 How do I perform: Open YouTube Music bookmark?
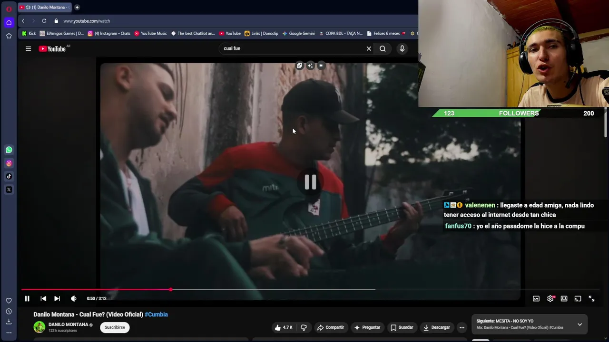click(x=150, y=33)
